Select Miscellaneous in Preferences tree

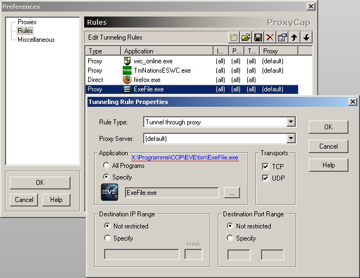click(x=36, y=40)
